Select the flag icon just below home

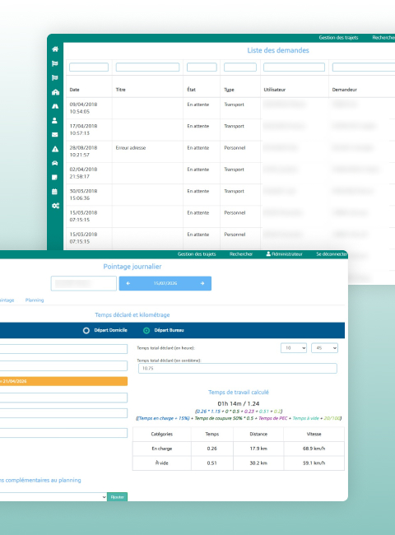pyautogui.click(x=55, y=63)
